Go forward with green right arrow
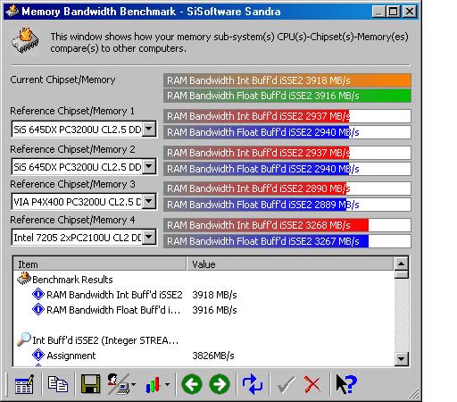 point(220,384)
